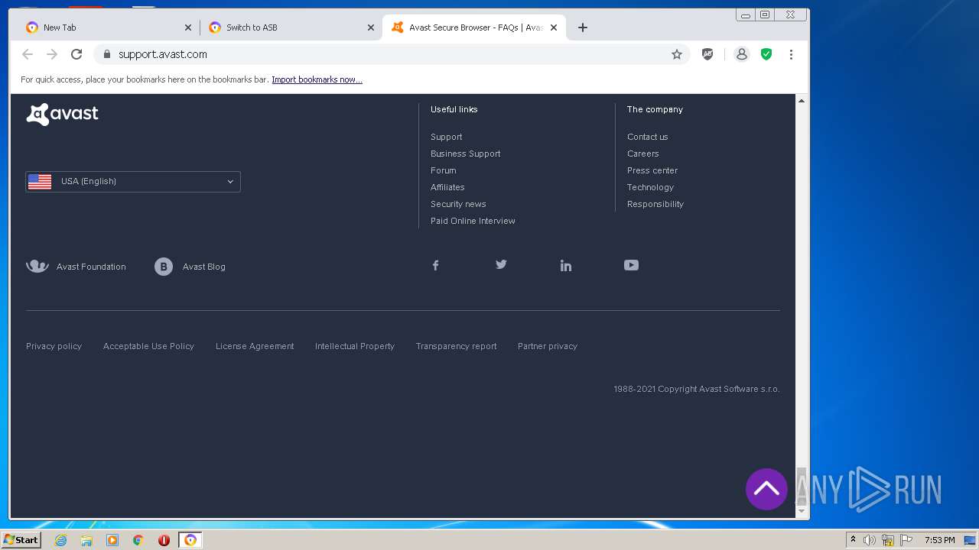Open Windows Explorer folder from taskbar

86,540
